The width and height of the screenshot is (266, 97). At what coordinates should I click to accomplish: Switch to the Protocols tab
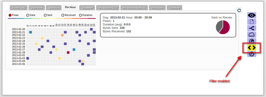[x=157, y=8]
